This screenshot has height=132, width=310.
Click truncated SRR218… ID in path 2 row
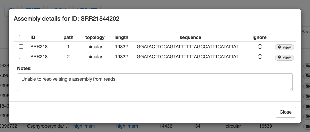[x=41, y=57]
